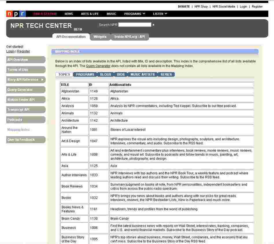Click 'Stories of Local interest' description

[128, 130]
